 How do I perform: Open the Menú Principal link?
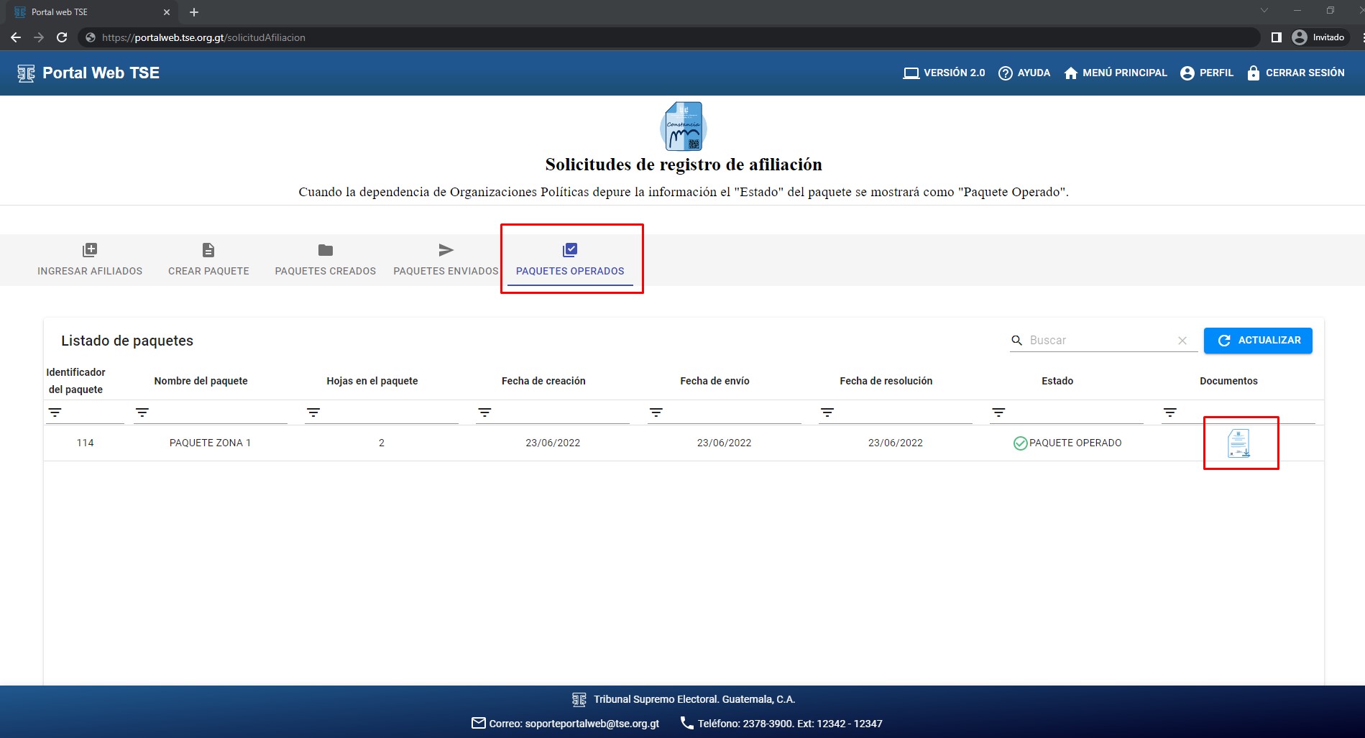1116,73
